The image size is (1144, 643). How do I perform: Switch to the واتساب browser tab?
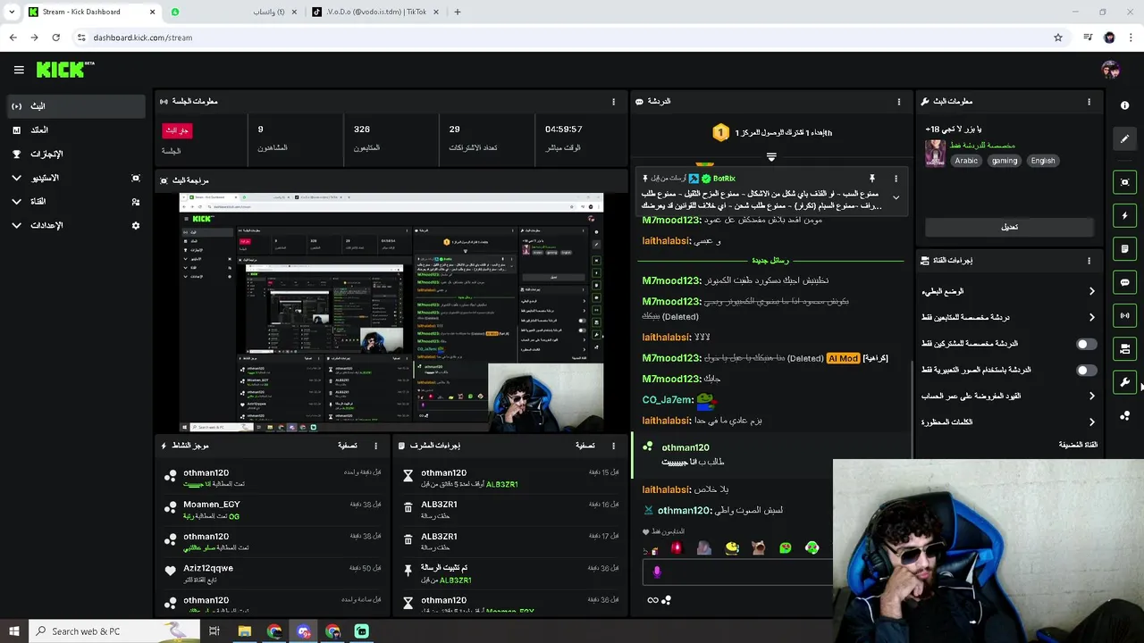(x=234, y=12)
